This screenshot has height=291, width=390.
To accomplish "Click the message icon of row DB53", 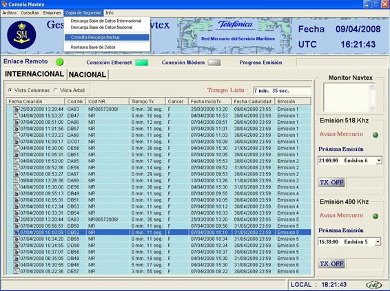I will 17,206.
